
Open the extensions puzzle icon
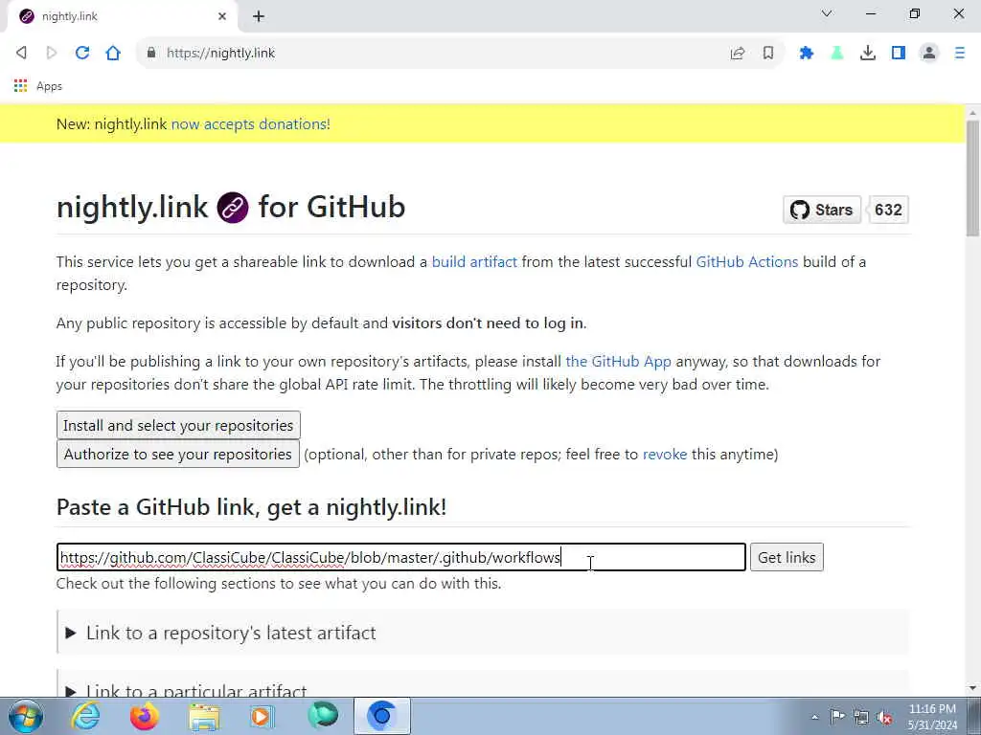[807, 54]
